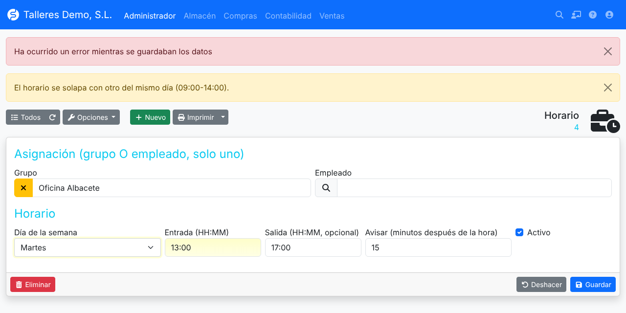Dismiss the yellow schedule overlap warning
The image size is (626, 313).
[x=608, y=88]
